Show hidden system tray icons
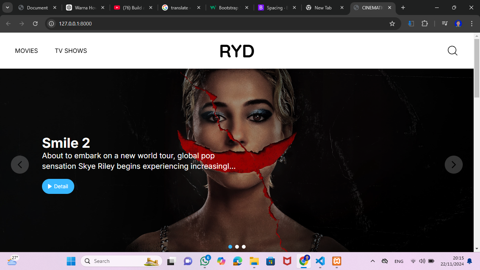 [x=372, y=261]
